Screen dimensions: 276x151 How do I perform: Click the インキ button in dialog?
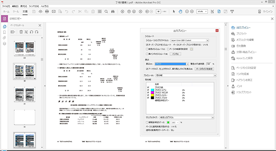click(x=175, y=54)
